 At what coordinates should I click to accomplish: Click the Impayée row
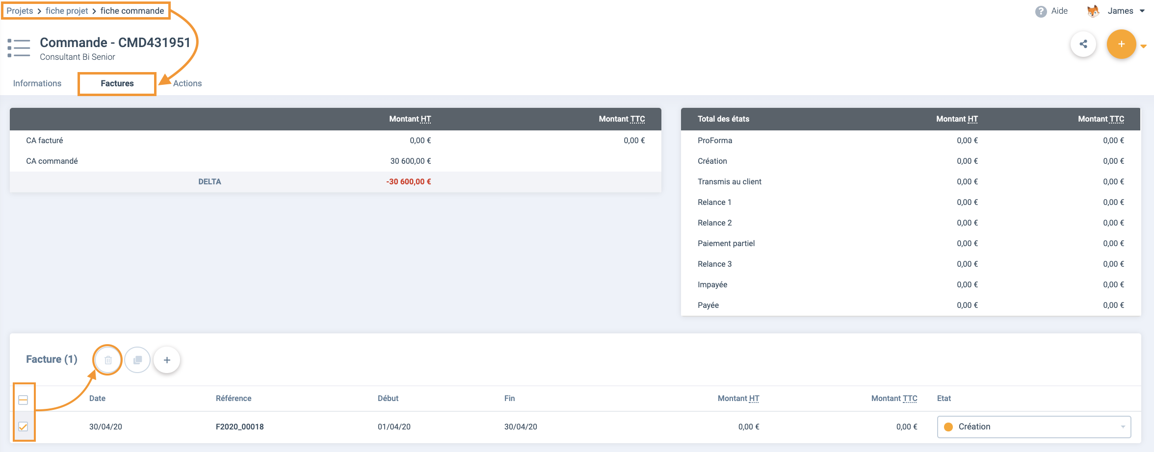pos(911,285)
